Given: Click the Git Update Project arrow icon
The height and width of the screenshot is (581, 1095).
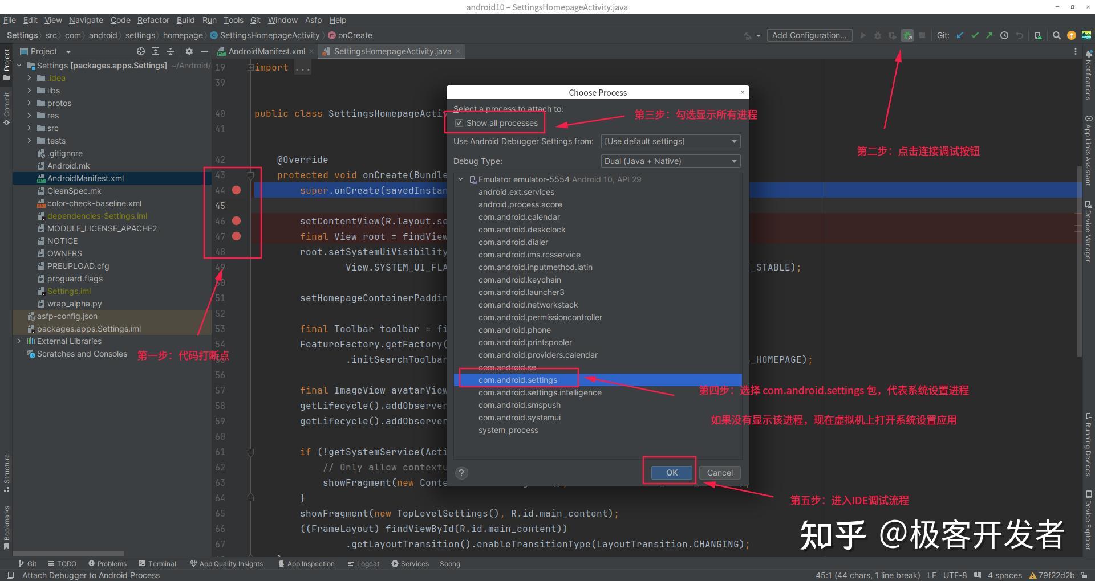Looking at the screenshot, I should (x=960, y=35).
